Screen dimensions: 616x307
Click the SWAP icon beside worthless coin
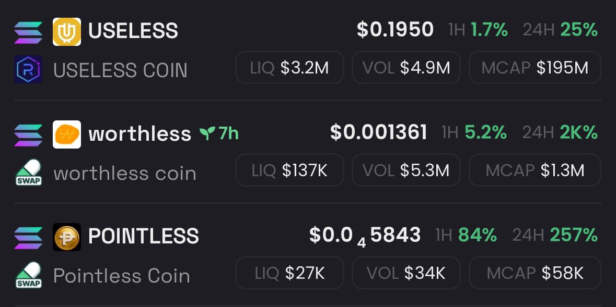28,172
